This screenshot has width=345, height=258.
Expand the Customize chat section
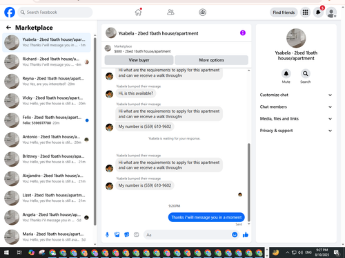pos(296,95)
